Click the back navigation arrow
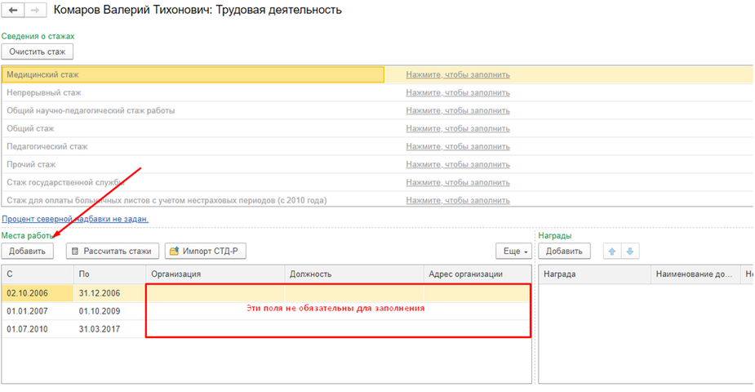This screenshot has width=755, height=392. pyautogui.click(x=13, y=11)
